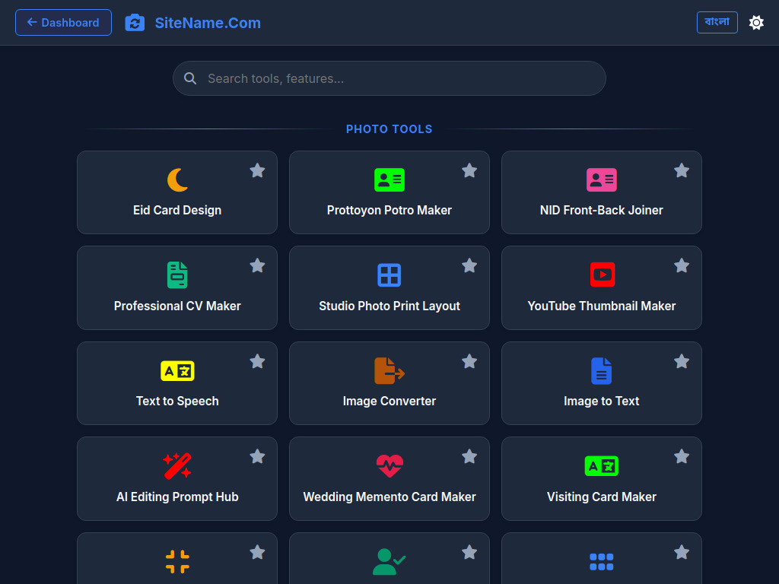Star the AI Editing Prompt Hub card
The width and height of the screenshot is (779, 584).
click(x=257, y=456)
